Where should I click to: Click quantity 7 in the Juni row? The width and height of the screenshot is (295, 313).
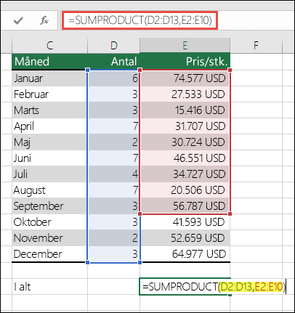[113, 158]
